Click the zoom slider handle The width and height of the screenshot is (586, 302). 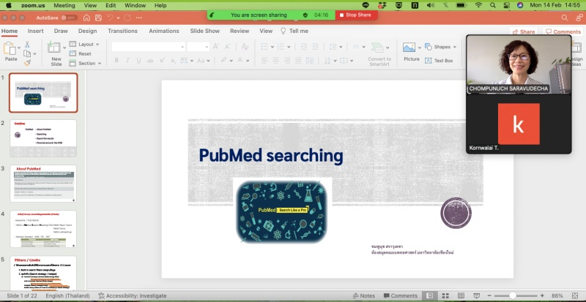click(x=513, y=295)
